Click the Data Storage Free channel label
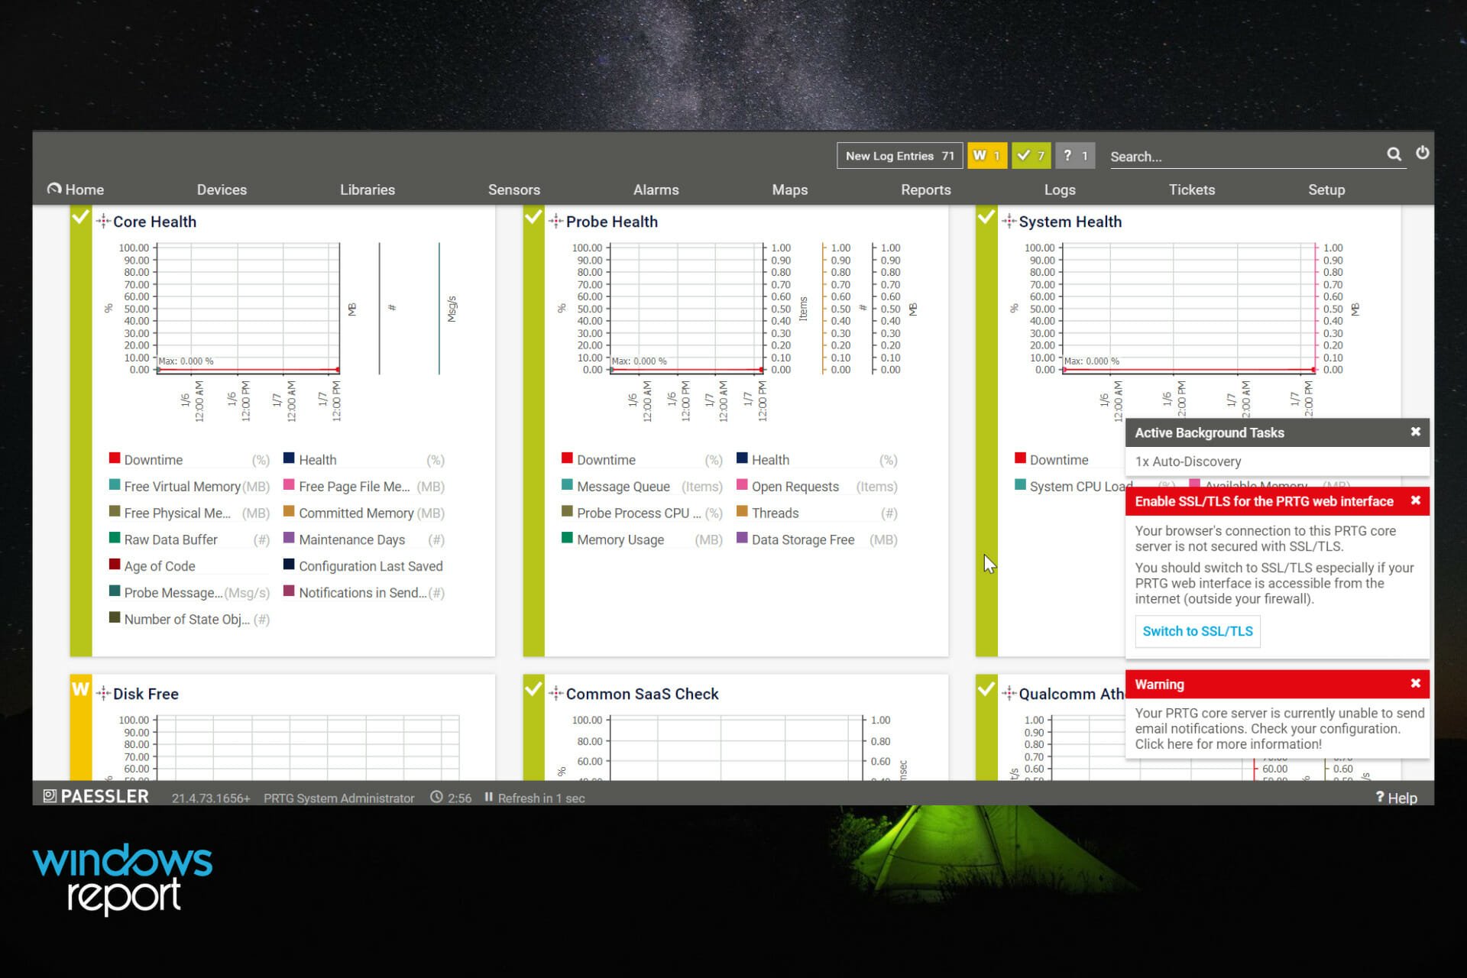1467x978 pixels. click(802, 539)
